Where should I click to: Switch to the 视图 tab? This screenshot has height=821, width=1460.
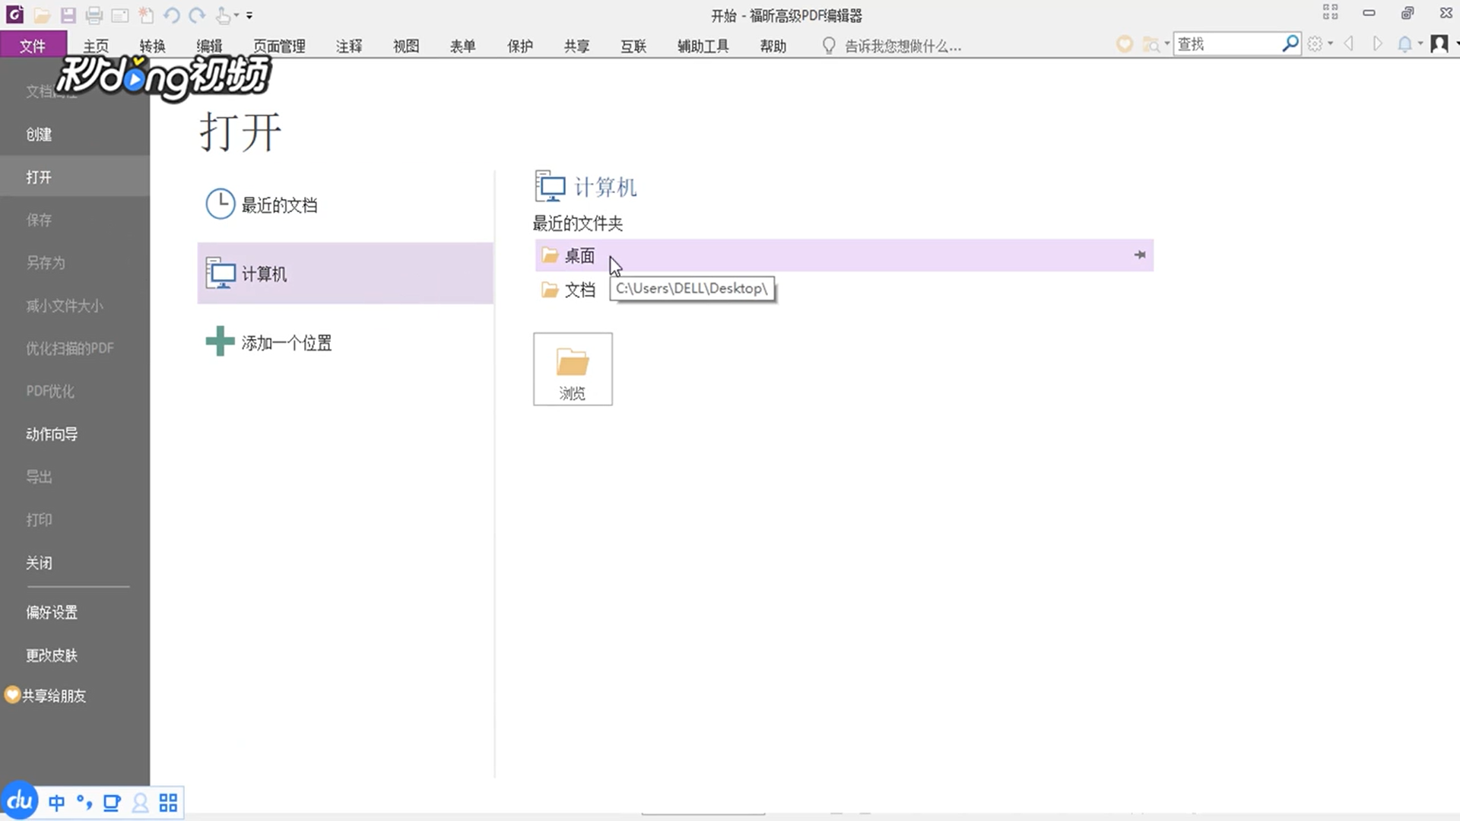click(406, 46)
